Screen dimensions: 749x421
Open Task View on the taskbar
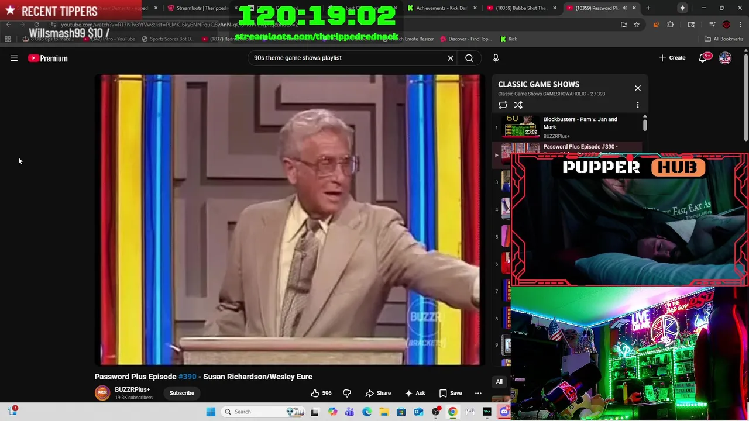[x=315, y=412]
